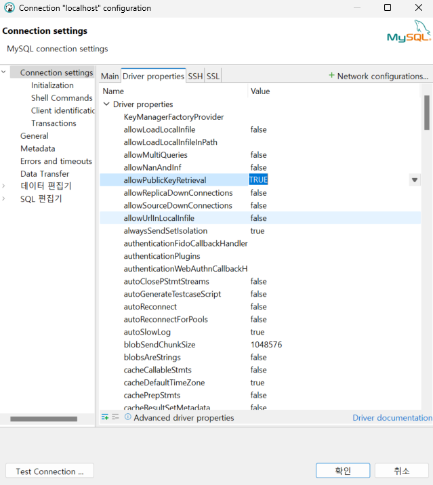Select the allowUrlInLocalInfile property
433x485 pixels.
click(x=159, y=218)
